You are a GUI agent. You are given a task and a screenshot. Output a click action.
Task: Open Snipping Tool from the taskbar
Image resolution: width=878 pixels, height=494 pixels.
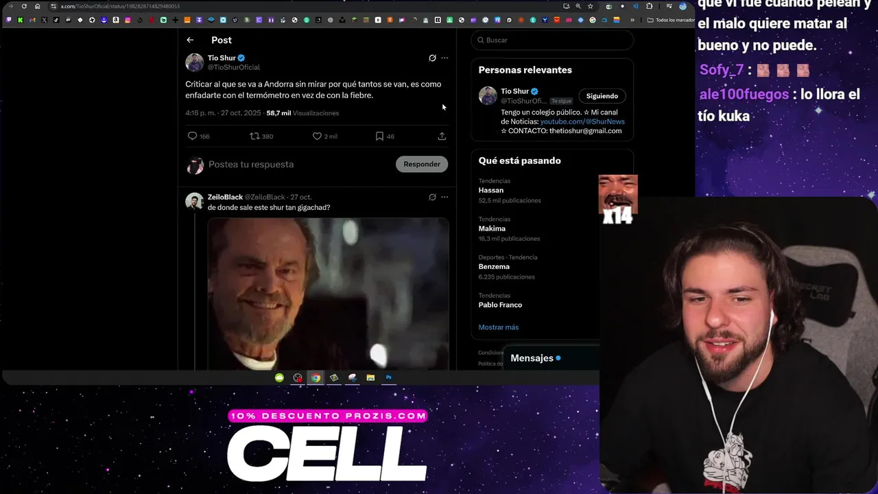pyautogui.click(x=352, y=377)
